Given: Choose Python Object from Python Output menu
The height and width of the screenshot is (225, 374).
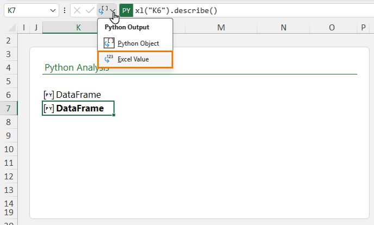Looking at the screenshot, I should click(x=135, y=43).
